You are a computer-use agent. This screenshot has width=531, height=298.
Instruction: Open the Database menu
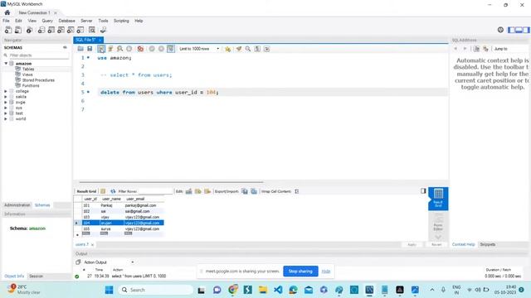click(66, 21)
